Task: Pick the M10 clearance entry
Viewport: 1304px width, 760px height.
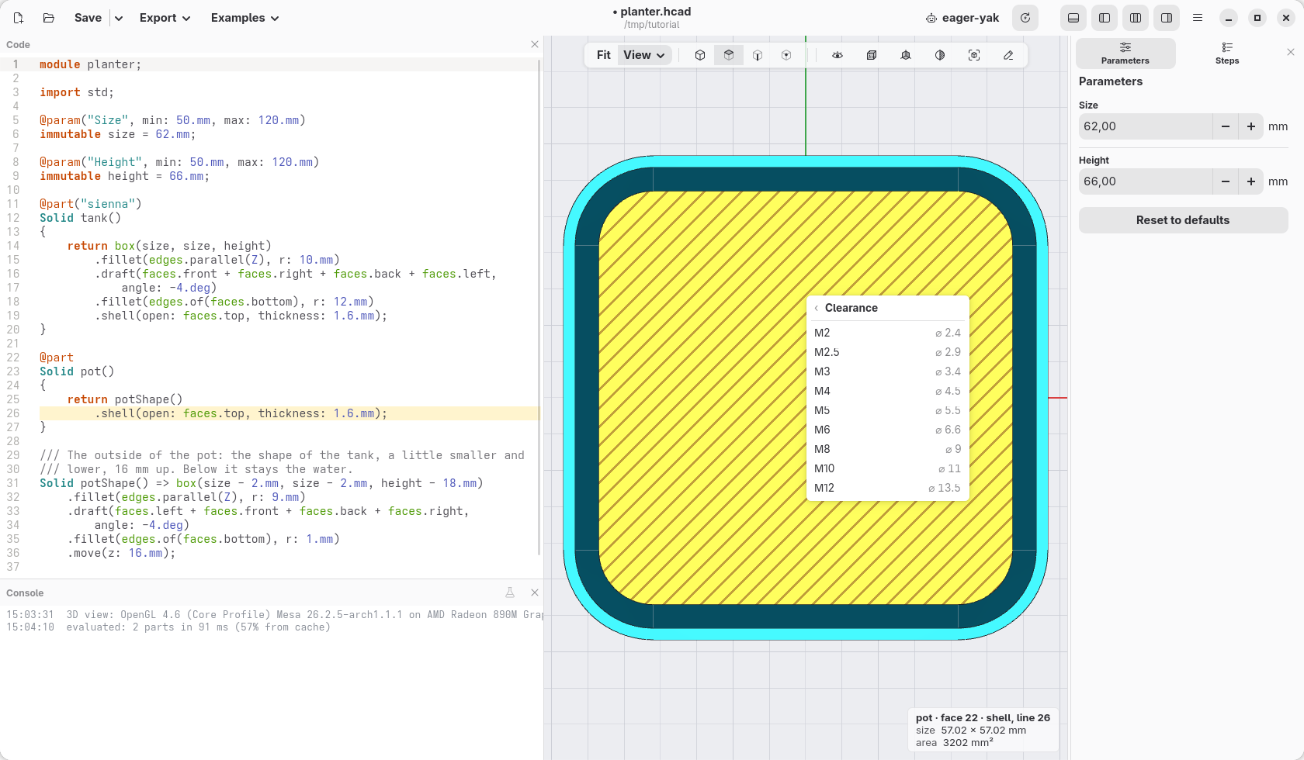Action: 888,468
